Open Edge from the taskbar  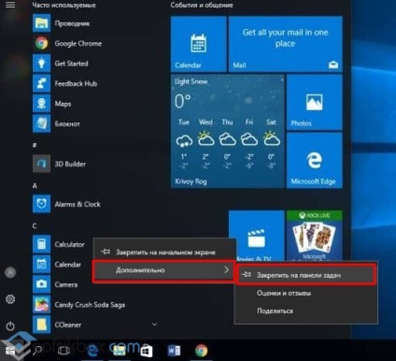[x=92, y=351]
